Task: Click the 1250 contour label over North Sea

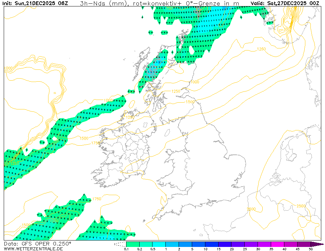Action: [261, 49]
